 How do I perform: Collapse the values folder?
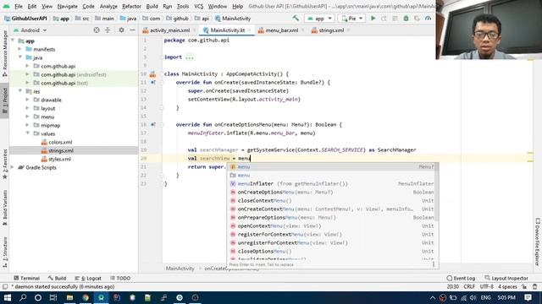coord(28,133)
